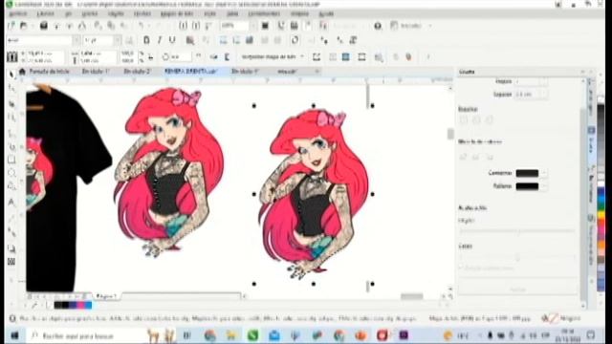Click the blue swatch in the color palette
Image resolution: width=612 pixels, height=344 pixels.
pos(601,199)
